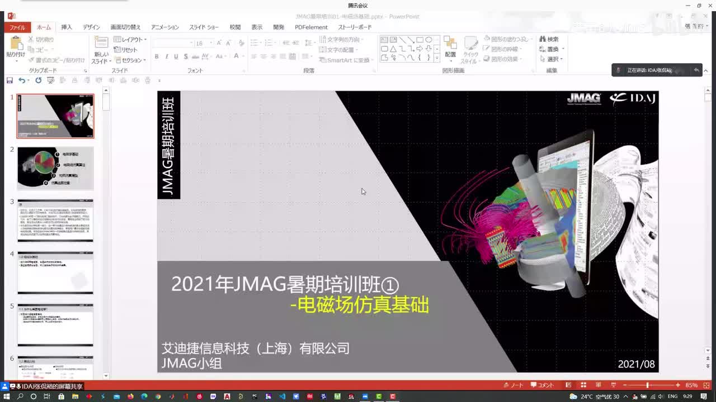
Task: Select slide 4 thumbnail in slide panel
Action: coord(55,272)
